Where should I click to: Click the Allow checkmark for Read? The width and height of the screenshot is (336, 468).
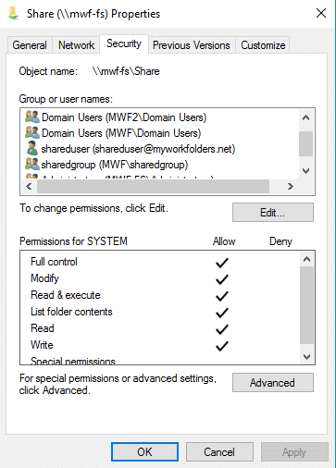click(x=222, y=329)
